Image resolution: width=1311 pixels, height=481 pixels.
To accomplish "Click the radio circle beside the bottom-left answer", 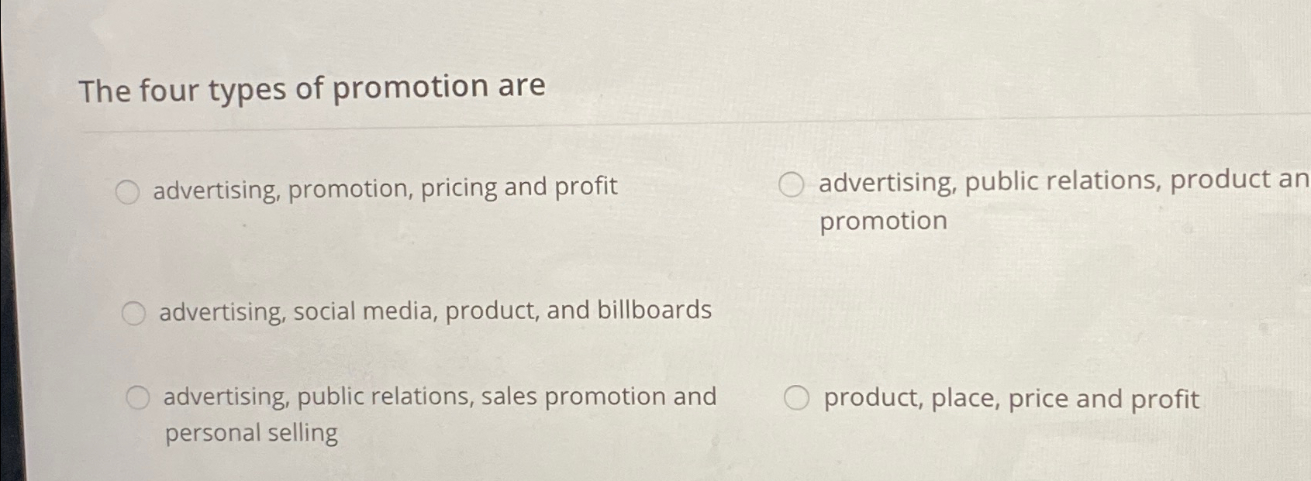I will [x=140, y=397].
